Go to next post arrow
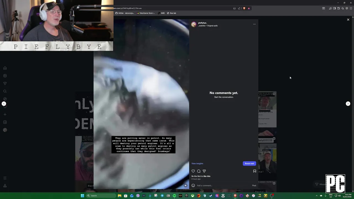This screenshot has width=354, height=199. click(x=348, y=104)
